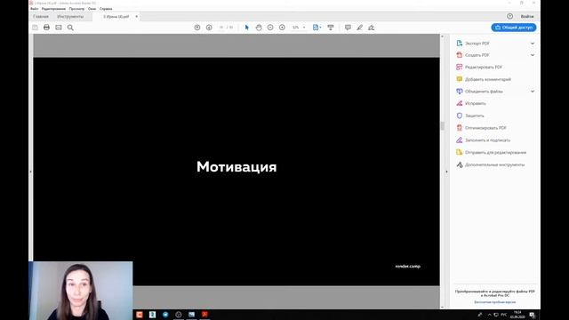The height and width of the screenshot is (320, 569).
Task: Click the taskbar clock and date
Action: (517, 315)
